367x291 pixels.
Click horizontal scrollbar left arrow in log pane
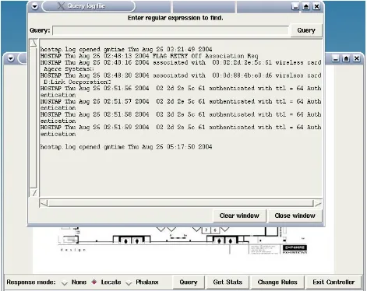44,204
